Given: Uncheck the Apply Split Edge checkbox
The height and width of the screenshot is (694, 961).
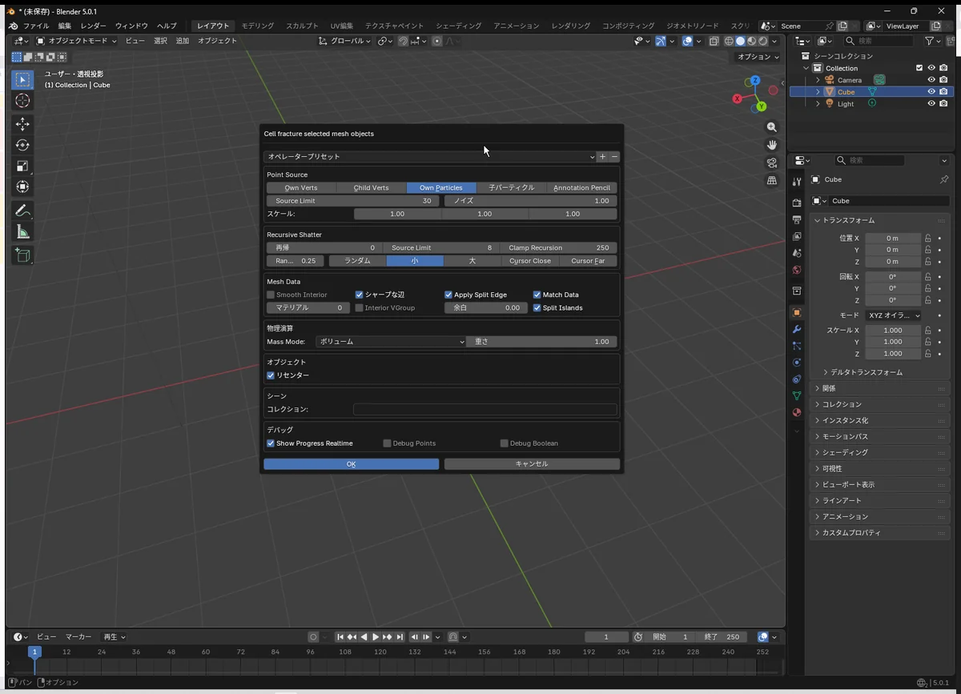Looking at the screenshot, I should [448, 295].
